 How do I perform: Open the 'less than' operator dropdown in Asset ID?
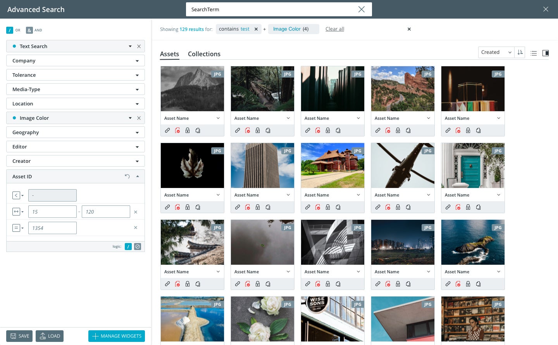click(18, 195)
